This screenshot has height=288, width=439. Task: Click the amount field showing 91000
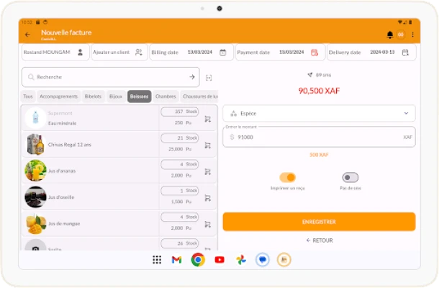coord(317,137)
